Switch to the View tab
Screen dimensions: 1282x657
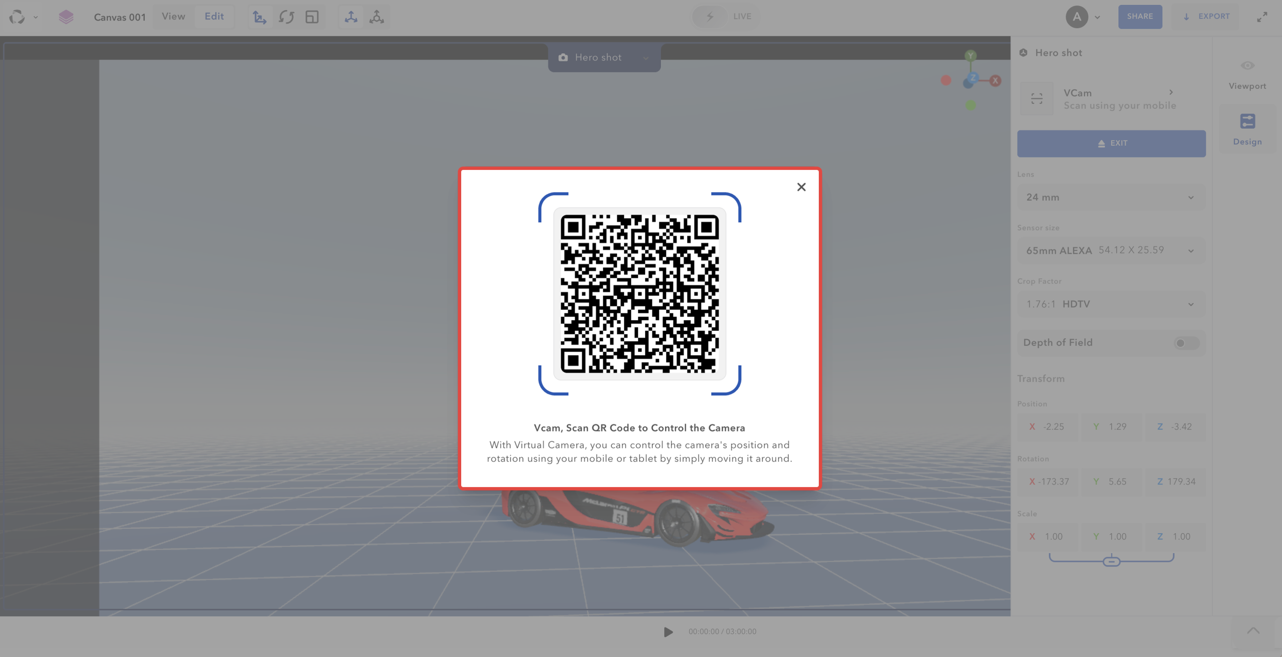pyautogui.click(x=173, y=17)
